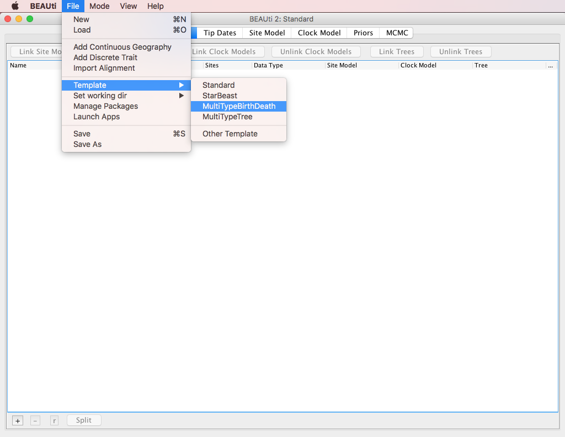This screenshot has height=437, width=565.
Task: Click the Name column header
Action: click(35, 65)
